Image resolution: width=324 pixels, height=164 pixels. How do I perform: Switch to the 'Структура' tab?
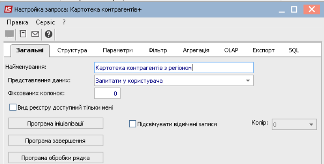click(72, 51)
